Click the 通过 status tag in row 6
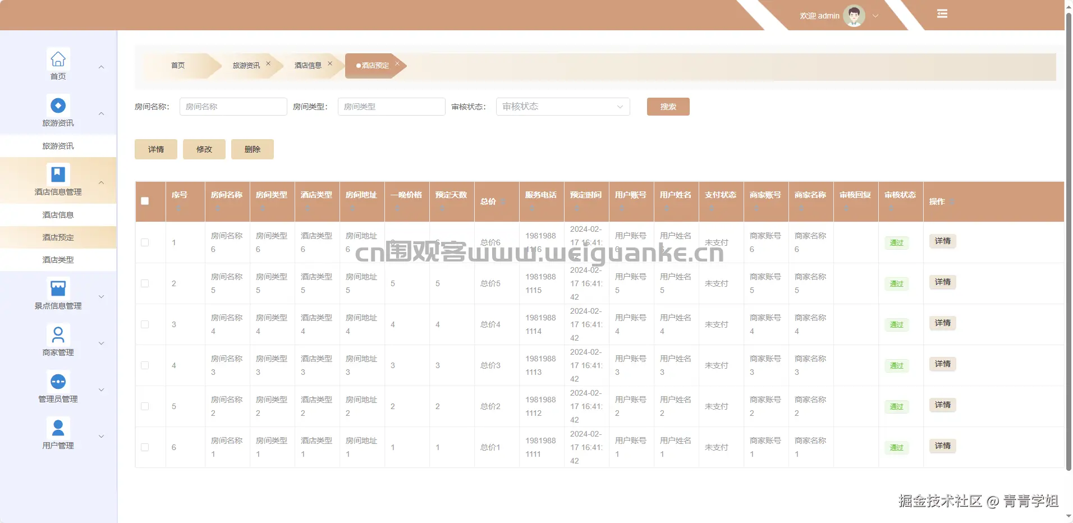Screen dimensions: 1073x523 point(897,448)
